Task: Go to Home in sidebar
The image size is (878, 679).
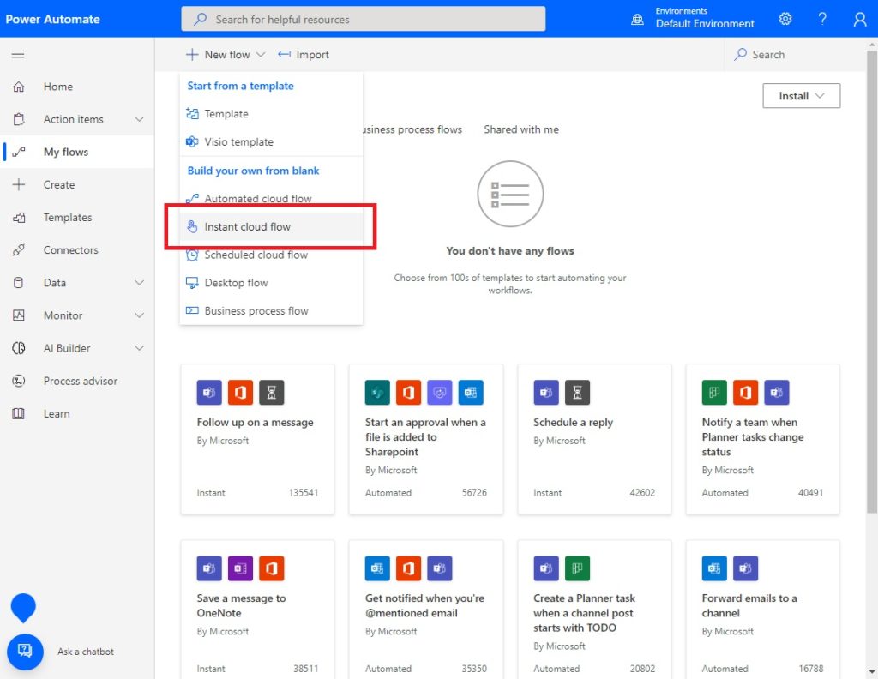Action: (77, 87)
